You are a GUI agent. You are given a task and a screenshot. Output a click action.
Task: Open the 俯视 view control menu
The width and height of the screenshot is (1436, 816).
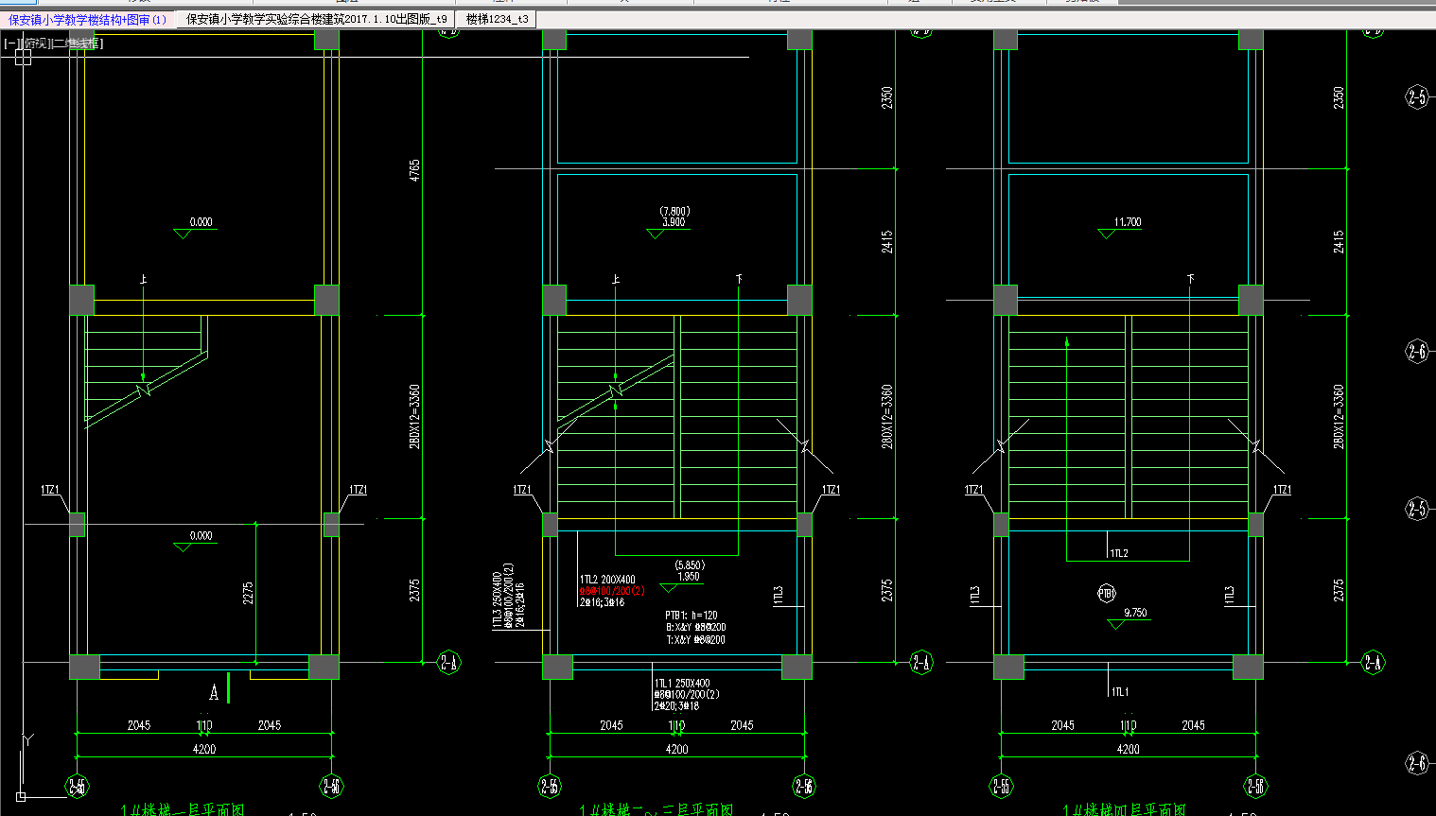coord(34,43)
